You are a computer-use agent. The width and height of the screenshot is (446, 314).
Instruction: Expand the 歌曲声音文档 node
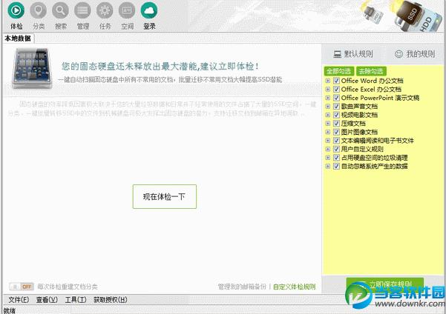[x=328, y=106]
